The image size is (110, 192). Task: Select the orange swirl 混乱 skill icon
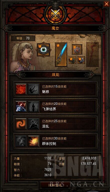tap(21, 124)
